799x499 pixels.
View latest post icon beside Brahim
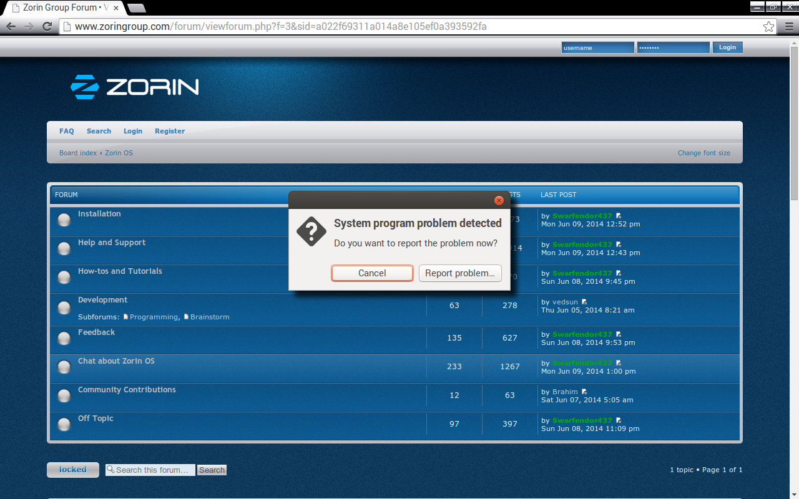click(584, 392)
